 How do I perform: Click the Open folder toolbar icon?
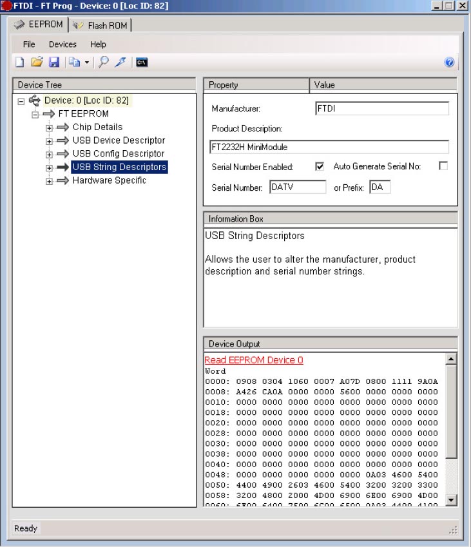tap(37, 62)
